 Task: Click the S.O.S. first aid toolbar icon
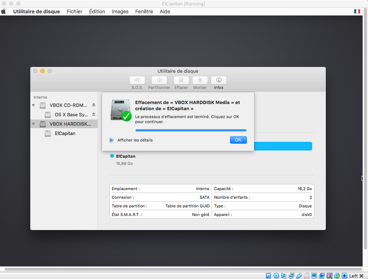click(137, 80)
